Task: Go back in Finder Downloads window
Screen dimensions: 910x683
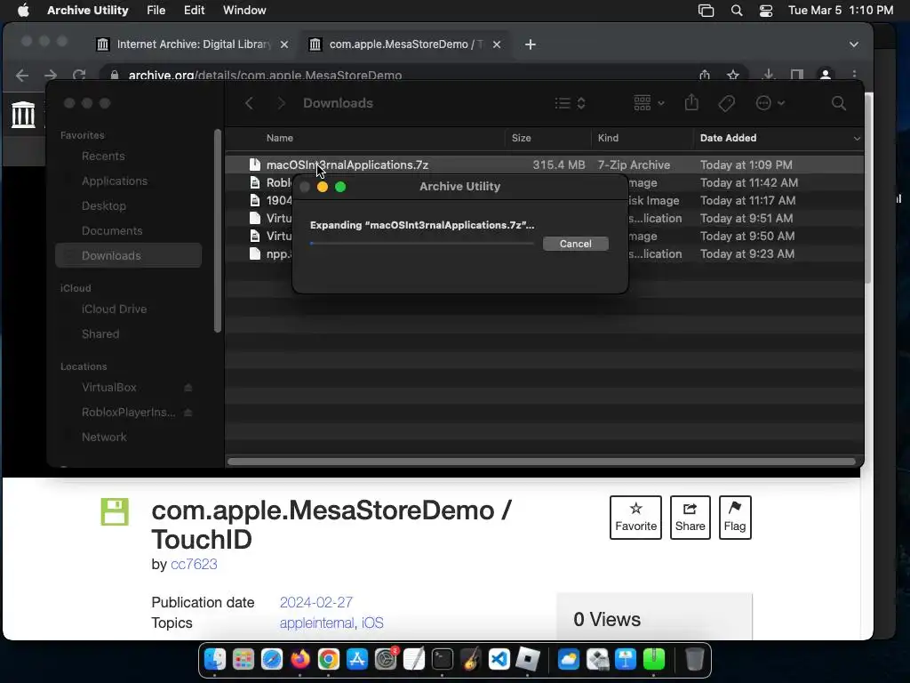Action: click(249, 103)
